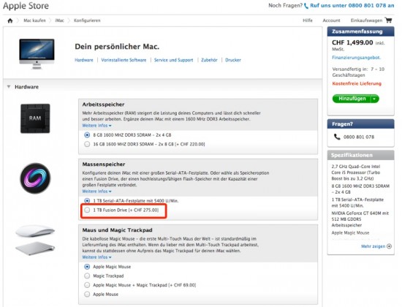Open the Finanzierungsangebot link

357,58
